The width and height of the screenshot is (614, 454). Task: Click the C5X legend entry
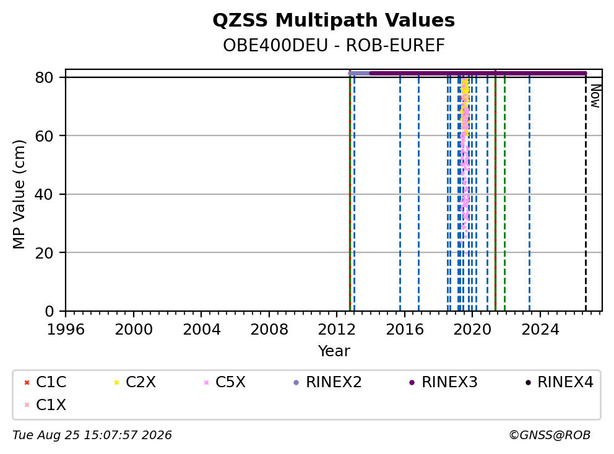point(225,382)
